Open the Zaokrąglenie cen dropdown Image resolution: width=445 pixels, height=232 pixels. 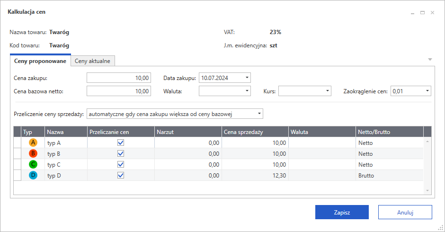point(427,91)
